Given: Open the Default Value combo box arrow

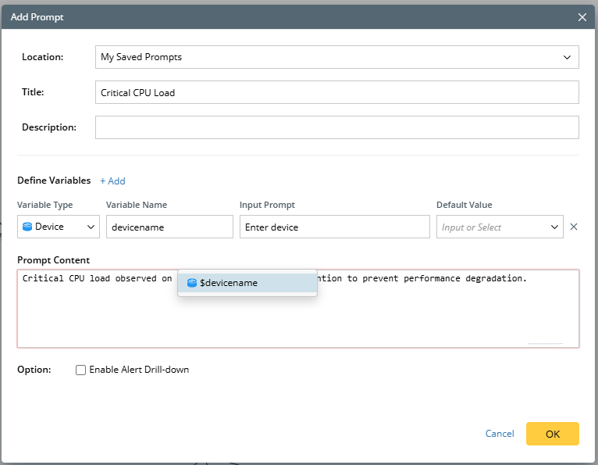Looking at the screenshot, I should [554, 227].
